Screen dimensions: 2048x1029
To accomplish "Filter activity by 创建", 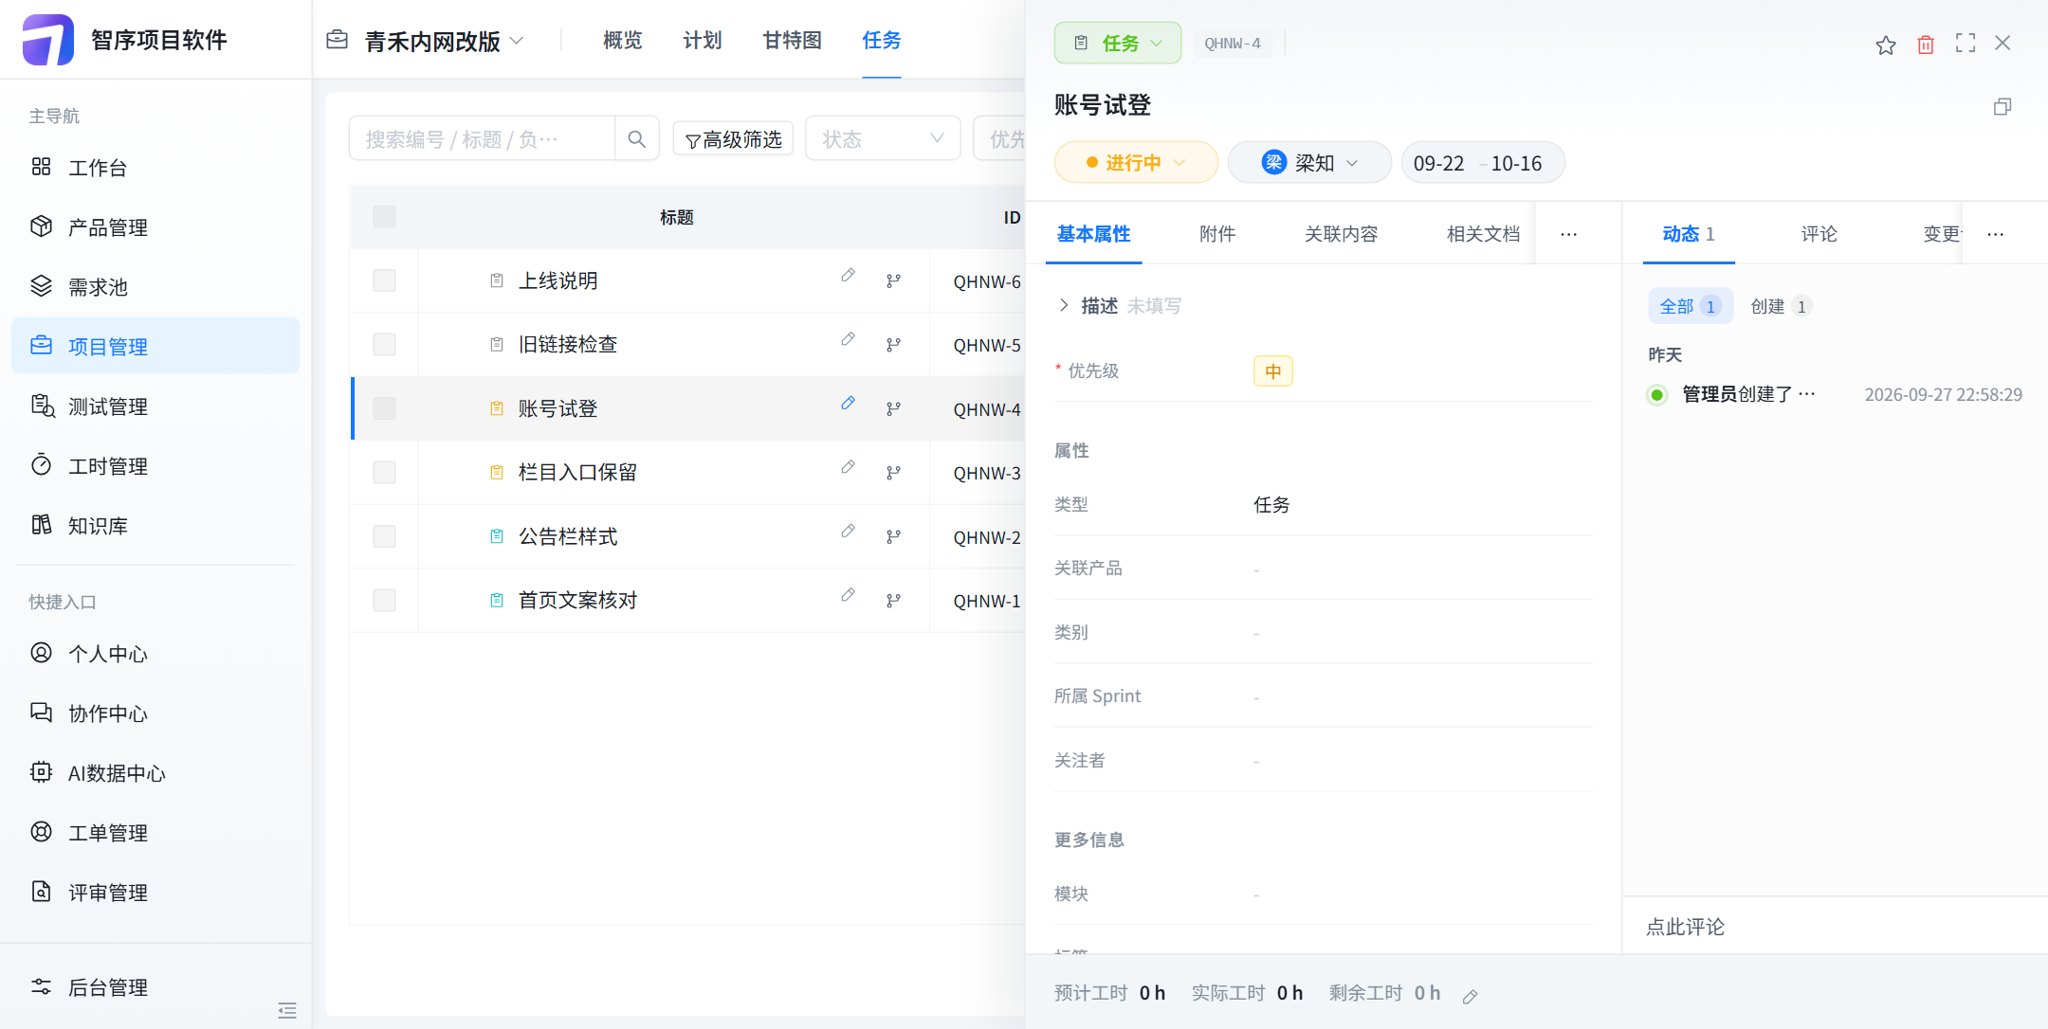I will click(x=1782, y=306).
